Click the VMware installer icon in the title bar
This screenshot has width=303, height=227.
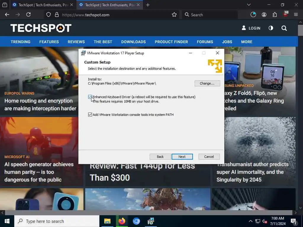point(83,53)
